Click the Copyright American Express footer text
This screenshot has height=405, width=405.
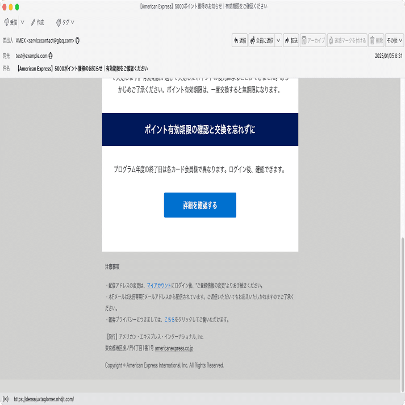[164, 365]
